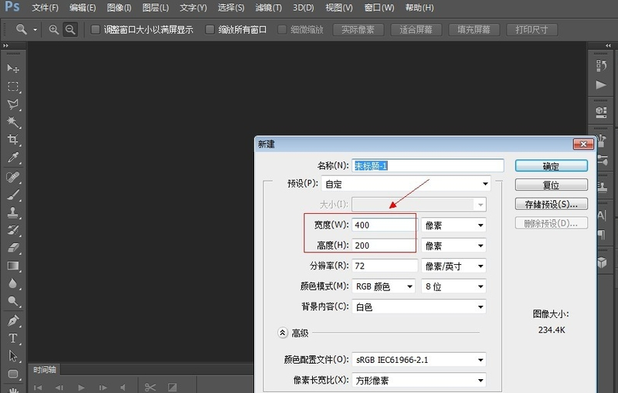Viewport: 618px width, 393px height.
Task: Select the Move tool
Action: 13,69
